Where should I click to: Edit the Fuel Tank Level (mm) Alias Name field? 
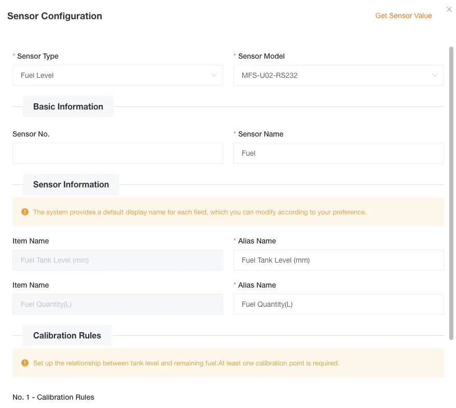338,260
